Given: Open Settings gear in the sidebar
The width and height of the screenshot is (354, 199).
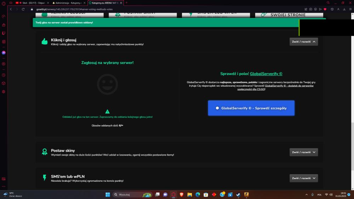Looking at the screenshot, I should tap(4, 92).
